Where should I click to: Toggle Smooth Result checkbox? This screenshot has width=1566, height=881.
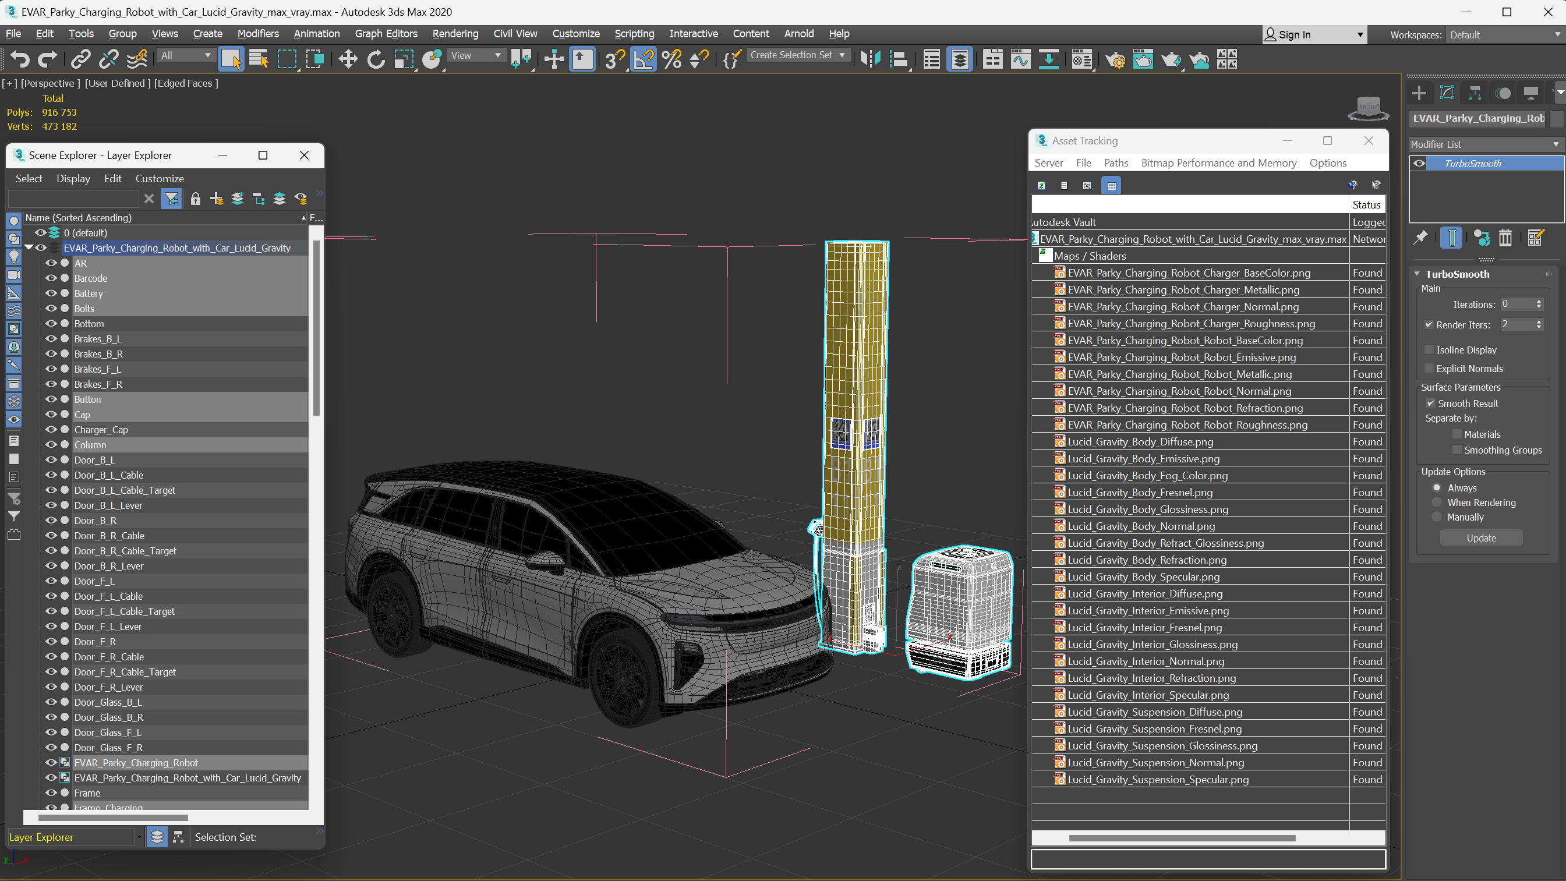pos(1430,403)
